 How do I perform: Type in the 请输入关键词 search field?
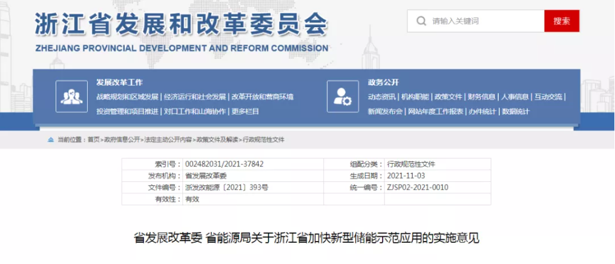pyautogui.click(x=484, y=21)
